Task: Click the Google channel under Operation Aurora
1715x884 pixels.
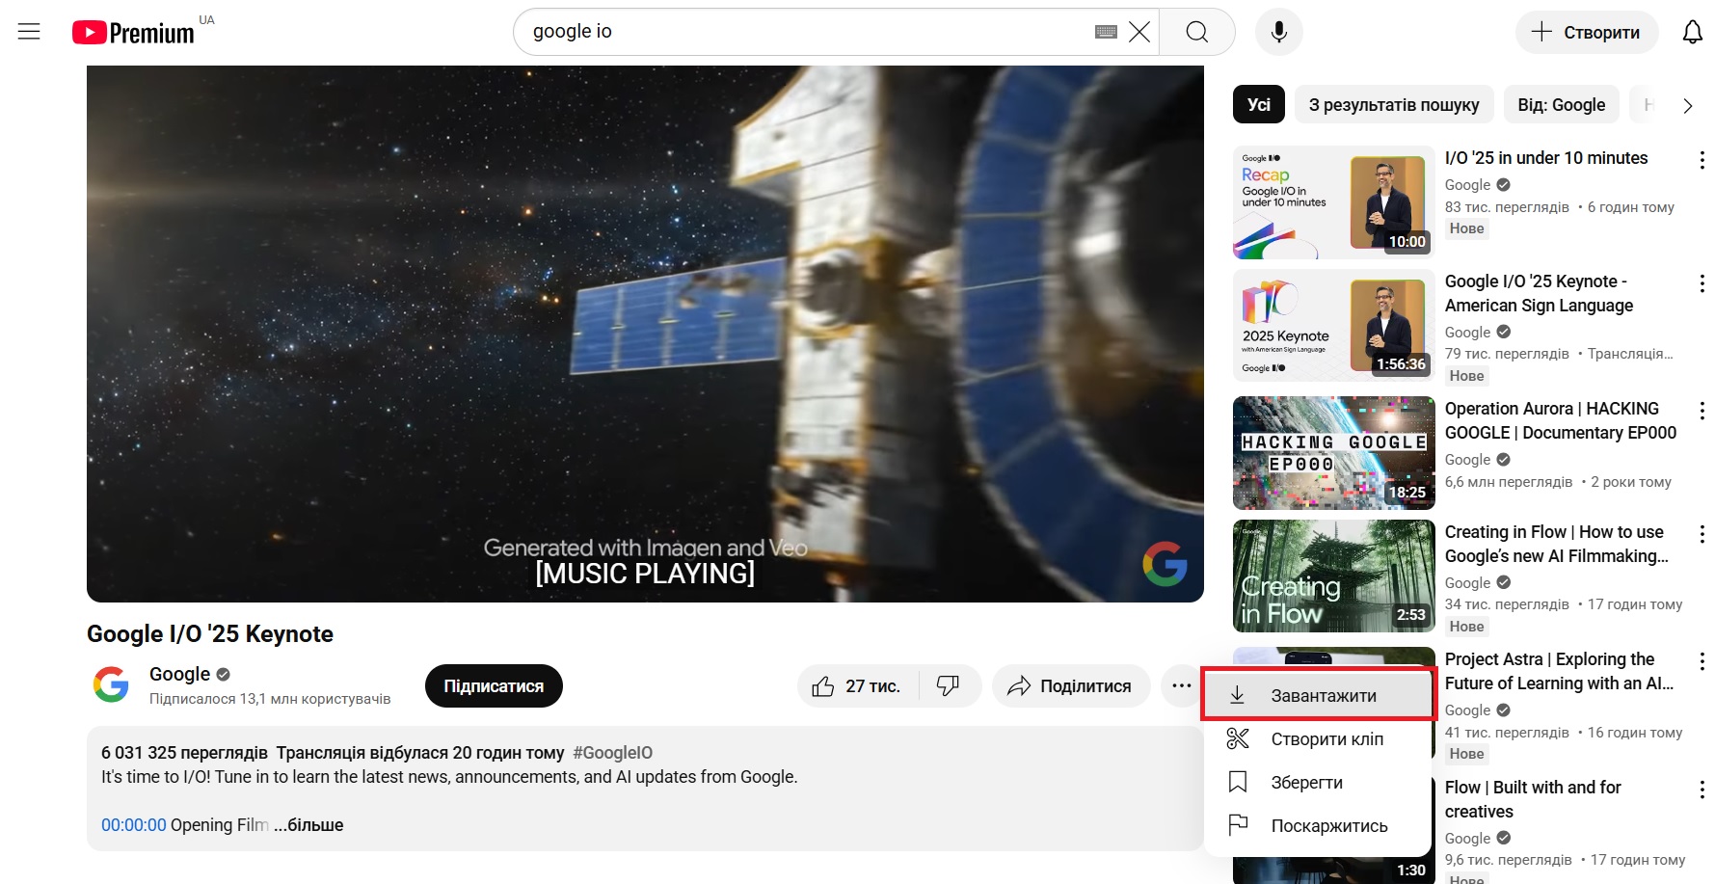Action: 1467,460
